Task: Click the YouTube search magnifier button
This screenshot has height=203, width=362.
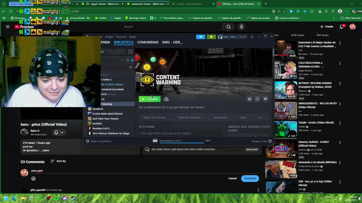Action: pyautogui.click(x=229, y=27)
